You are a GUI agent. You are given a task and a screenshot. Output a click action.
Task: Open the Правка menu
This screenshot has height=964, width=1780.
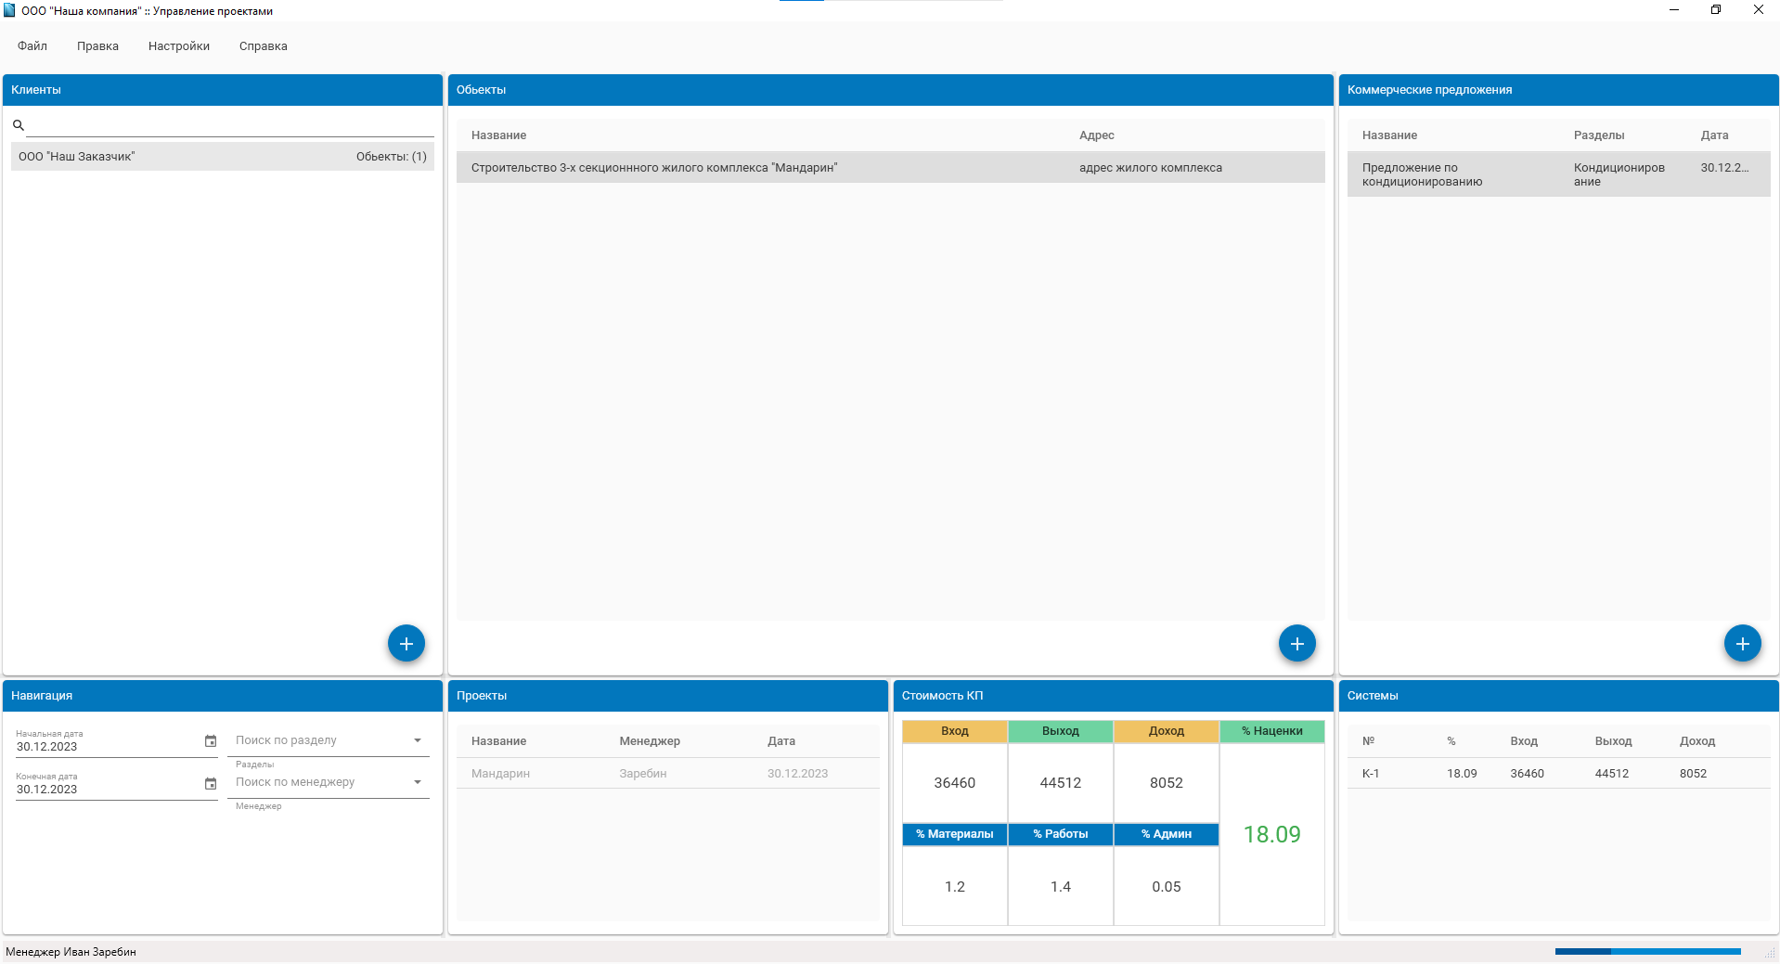pos(97,46)
